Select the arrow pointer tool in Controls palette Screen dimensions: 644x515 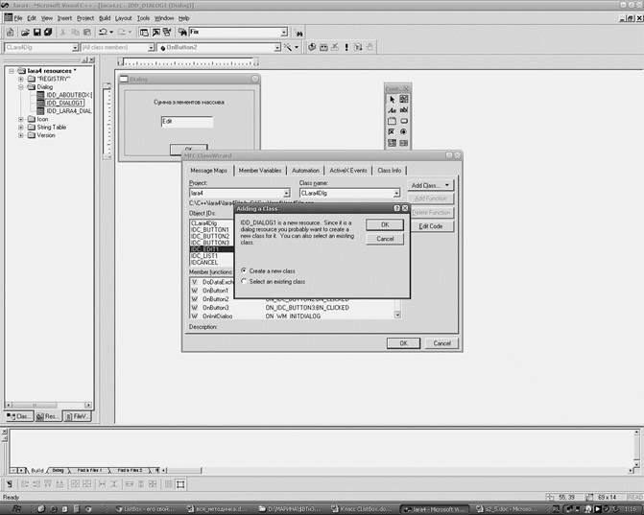pos(392,99)
